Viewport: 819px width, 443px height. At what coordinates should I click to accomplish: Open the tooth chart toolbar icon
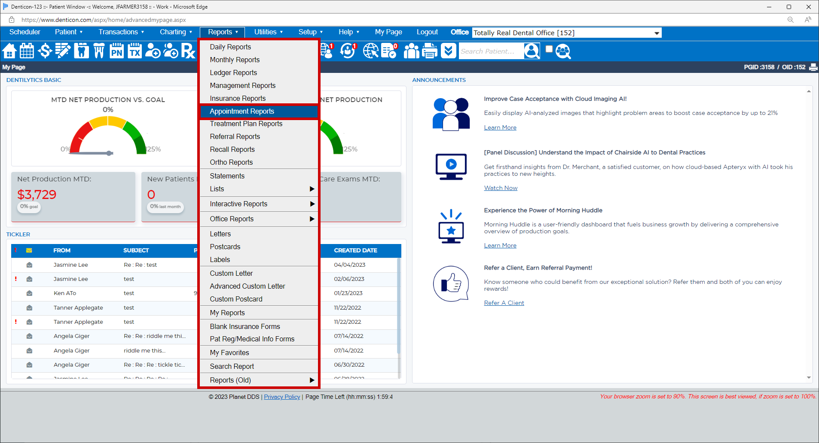(81, 51)
